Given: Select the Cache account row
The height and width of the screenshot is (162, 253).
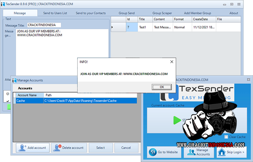Looking at the screenshot, I should 75,101.
